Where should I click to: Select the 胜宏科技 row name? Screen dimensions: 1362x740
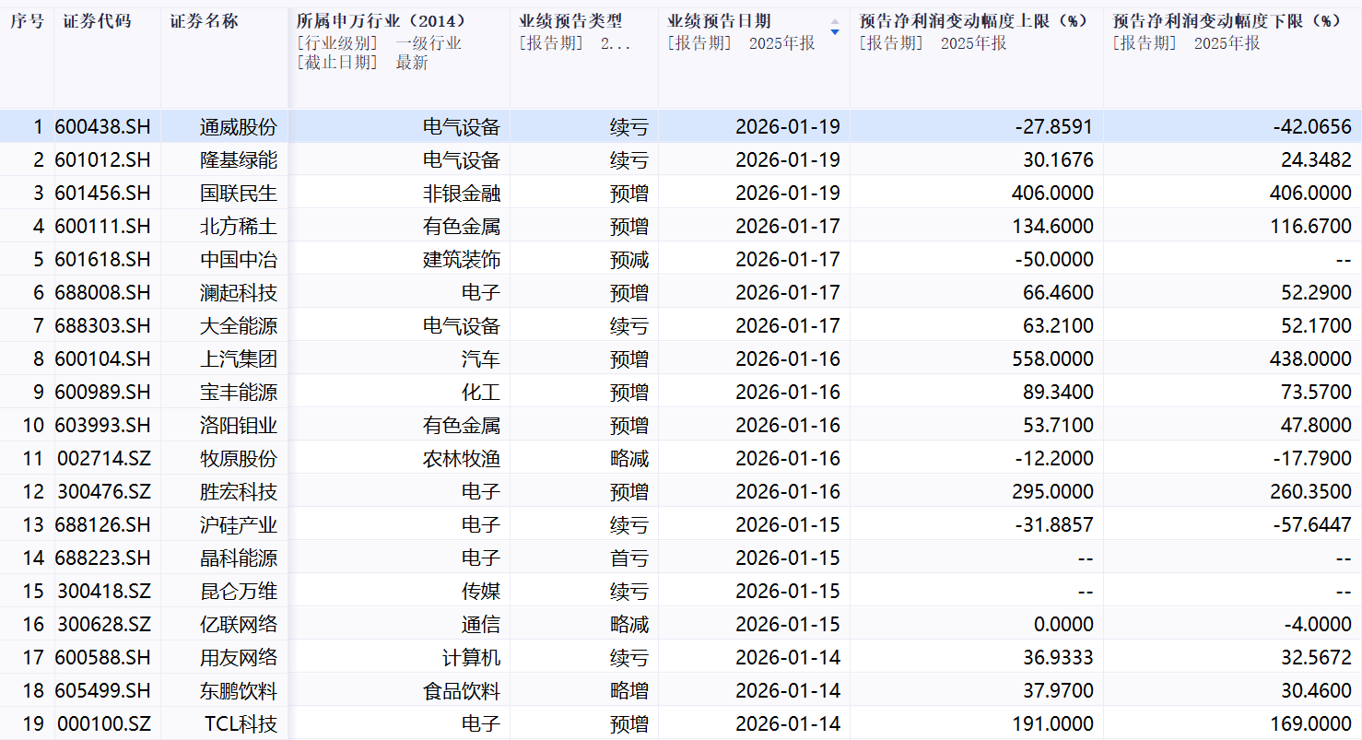tap(239, 492)
